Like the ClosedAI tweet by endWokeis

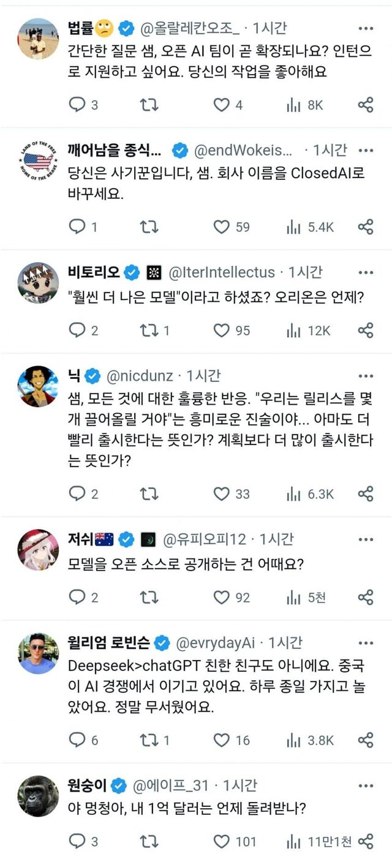[221, 227]
